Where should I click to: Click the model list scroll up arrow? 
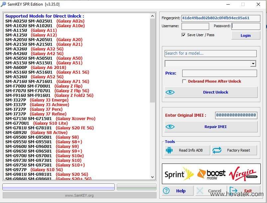[x=152, y=16]
